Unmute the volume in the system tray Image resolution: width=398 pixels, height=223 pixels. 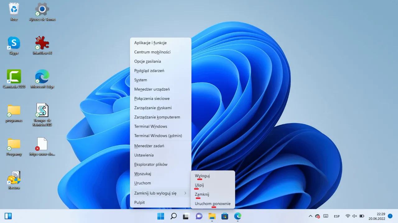tap(355, 216)
